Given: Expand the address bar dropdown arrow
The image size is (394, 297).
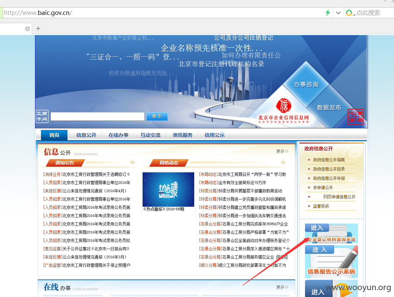Looking at the screenshot, I should (x=338, y=13).
